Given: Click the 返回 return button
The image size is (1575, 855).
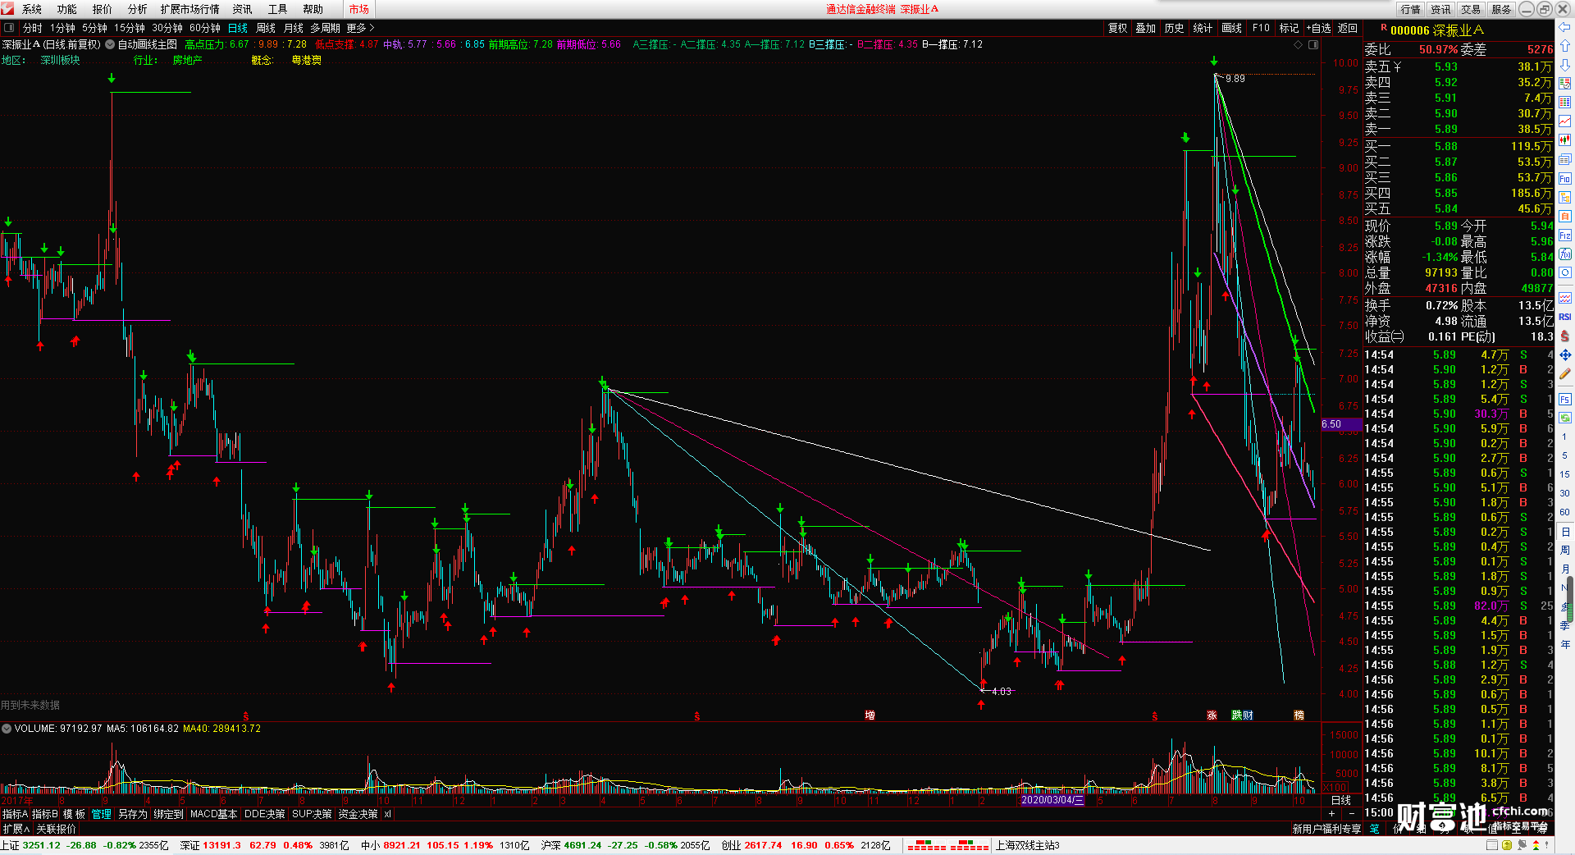Looking at the screenshot, I should point(1348,28).
